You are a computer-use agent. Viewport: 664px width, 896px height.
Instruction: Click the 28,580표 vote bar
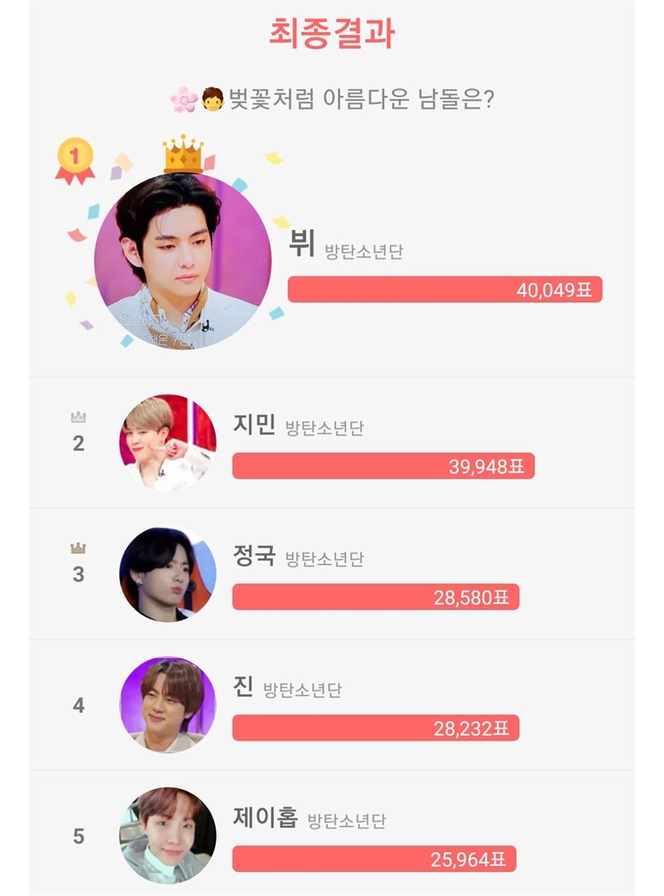(376, 597)
